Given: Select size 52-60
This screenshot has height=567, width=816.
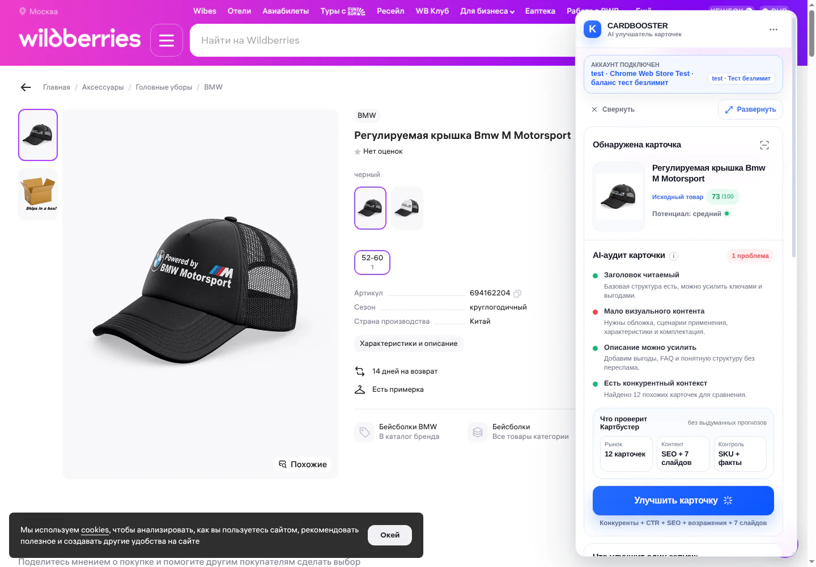Looking at the screenshot, I should (x=372, y=262).
